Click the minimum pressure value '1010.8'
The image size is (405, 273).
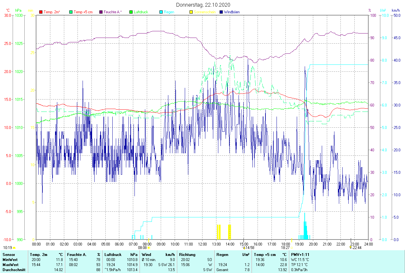[132, 260]
